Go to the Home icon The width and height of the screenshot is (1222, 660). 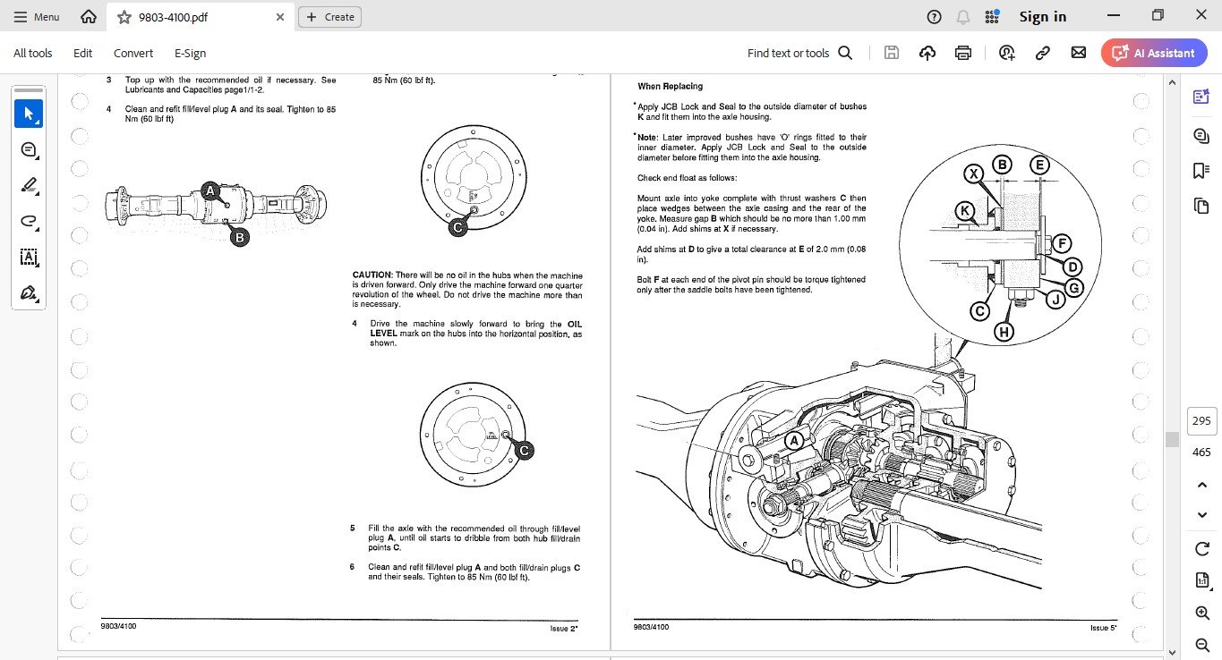click(88, 17)
